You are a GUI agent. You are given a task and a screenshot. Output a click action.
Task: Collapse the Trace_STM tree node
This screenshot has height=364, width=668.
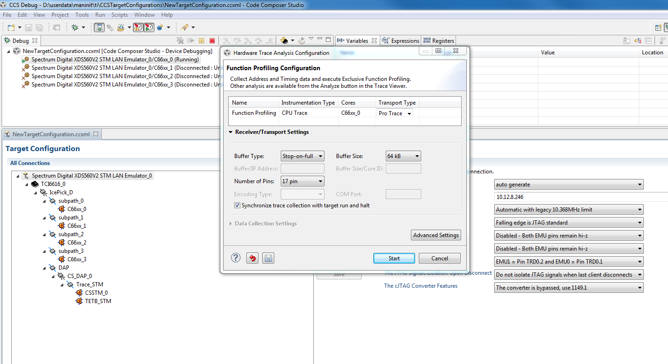[62, 285]
